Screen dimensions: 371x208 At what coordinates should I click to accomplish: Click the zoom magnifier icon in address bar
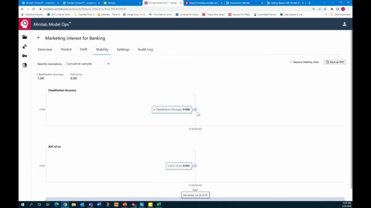(x=314, y=9)
